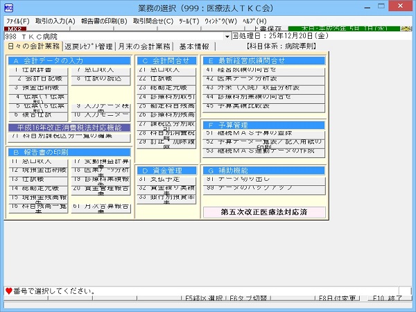Screen dimensions: 416x312
Task: Open the ウィンドウ(W) menu
Action: pyautogui.click(x=220, y=21)
